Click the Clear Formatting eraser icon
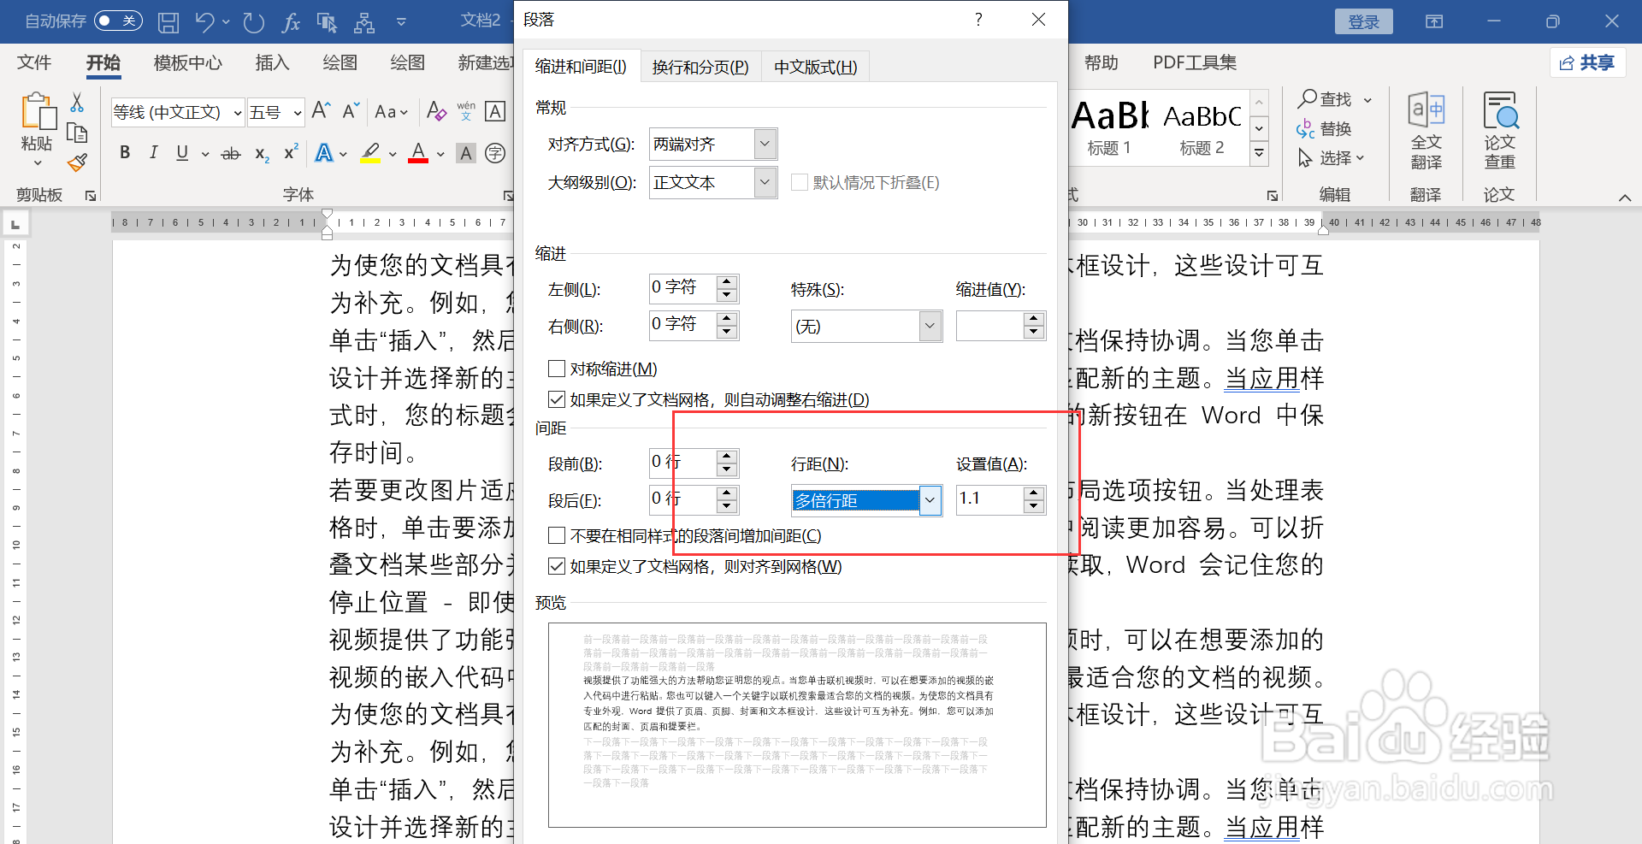This screenshot has height=844, width=1642. tap(436, 111)
